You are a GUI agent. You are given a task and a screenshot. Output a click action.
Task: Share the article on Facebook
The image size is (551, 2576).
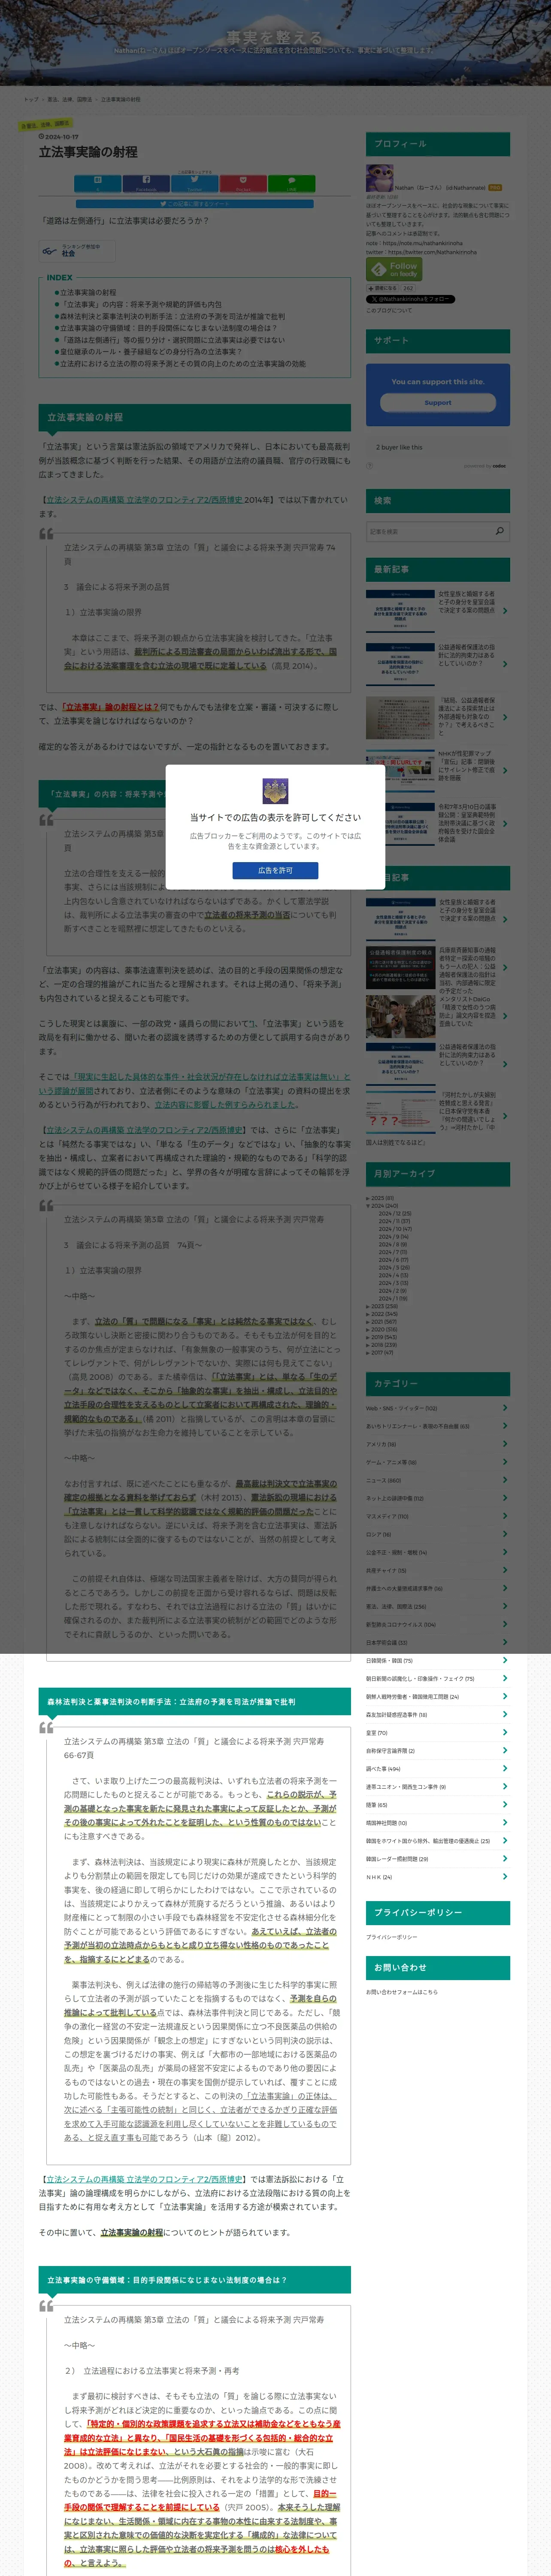pyautogui.click(x=146, y=184)
